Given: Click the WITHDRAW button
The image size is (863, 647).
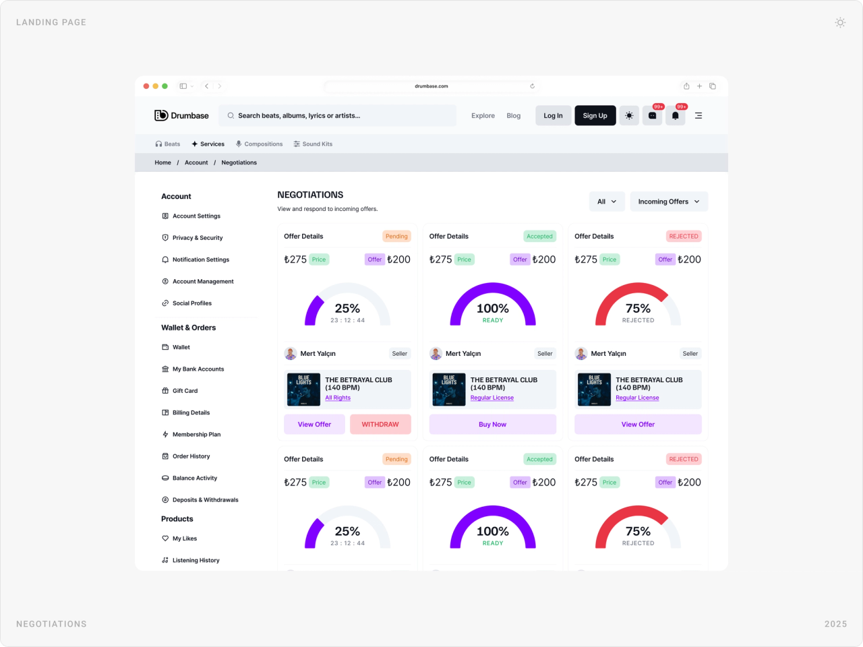Looking at the screenshot, I should 380,425.
